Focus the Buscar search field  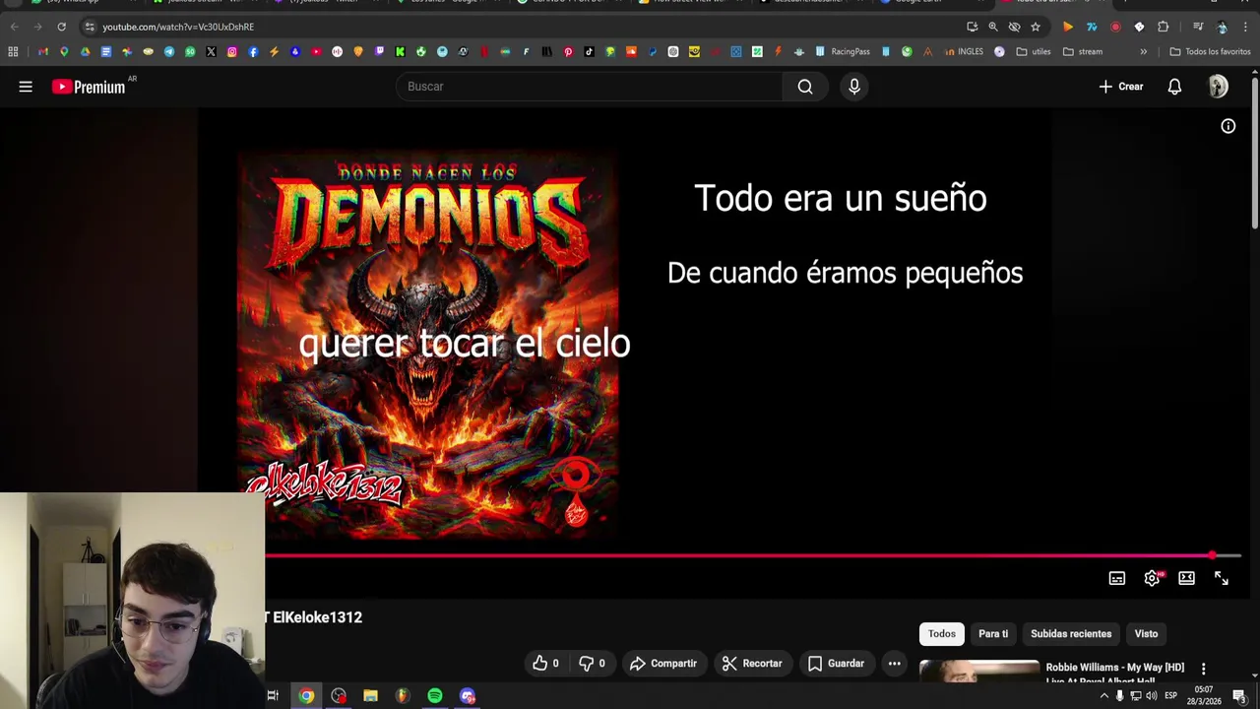590,87
